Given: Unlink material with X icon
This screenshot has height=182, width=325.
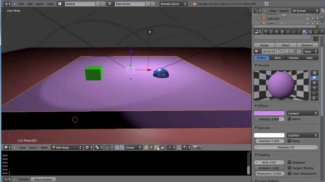Looking at the screenshot, I should point(291,52).
